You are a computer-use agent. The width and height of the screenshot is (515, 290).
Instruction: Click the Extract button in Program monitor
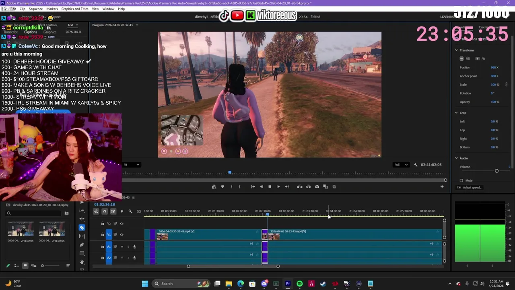tap(308, 186)
